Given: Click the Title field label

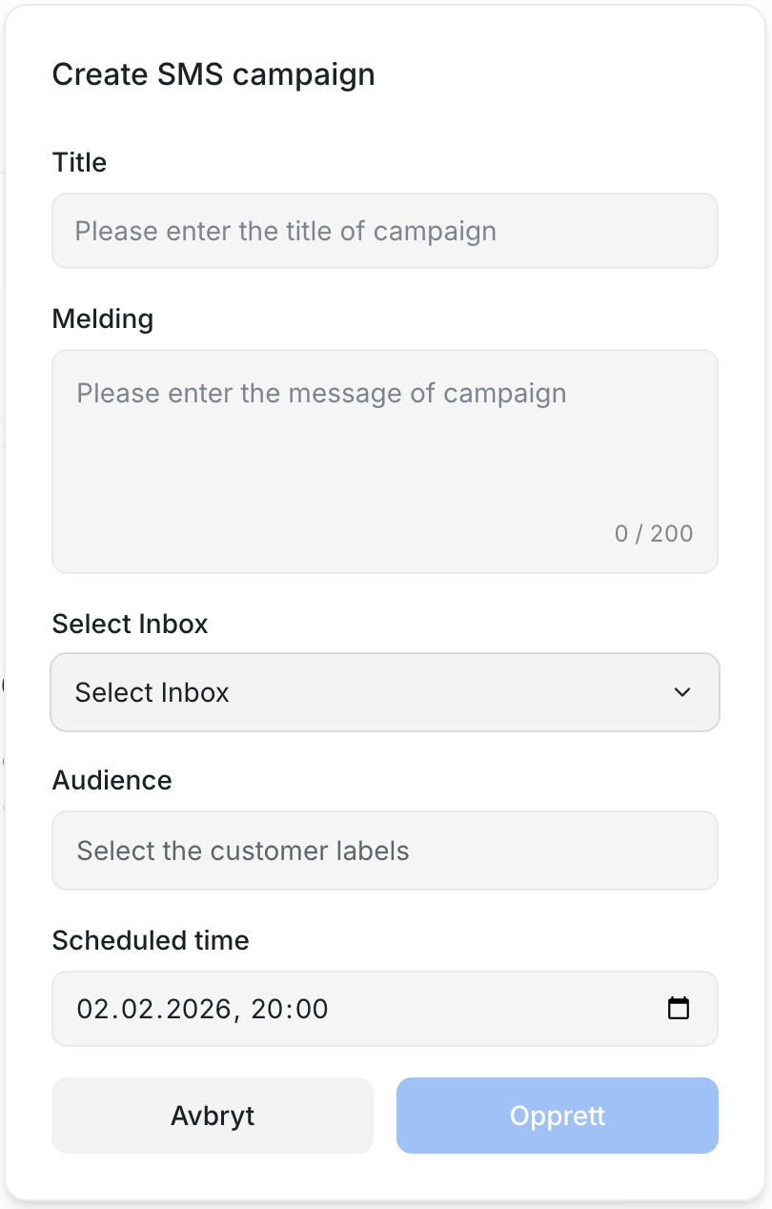Looking at the screenshot, I should pyautogui.click(x=79, y=162).
